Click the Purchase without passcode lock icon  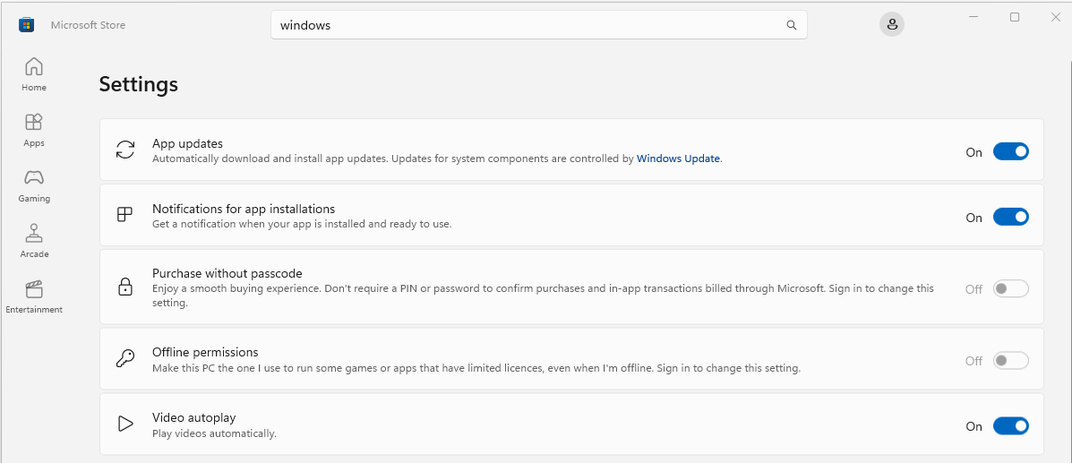pyautogui.click(x=125, y=287)
